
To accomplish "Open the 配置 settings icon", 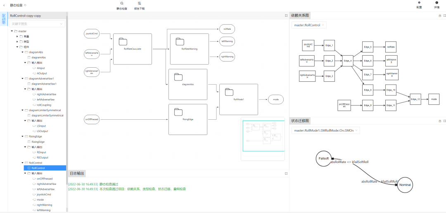I will click(419, 3).
